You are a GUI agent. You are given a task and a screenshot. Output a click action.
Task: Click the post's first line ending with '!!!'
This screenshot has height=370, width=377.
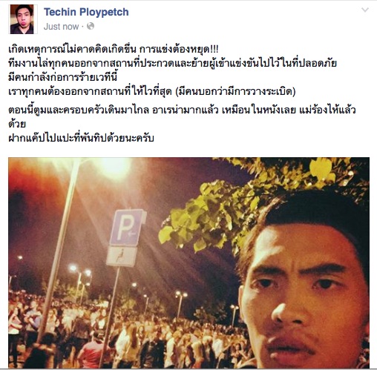114,50
